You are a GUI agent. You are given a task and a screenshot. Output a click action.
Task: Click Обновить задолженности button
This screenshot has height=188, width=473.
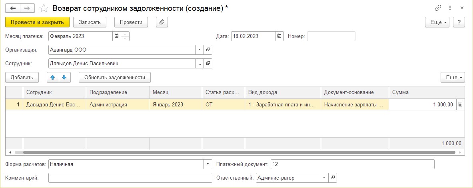pyautogui.click(x=115, y=77)
